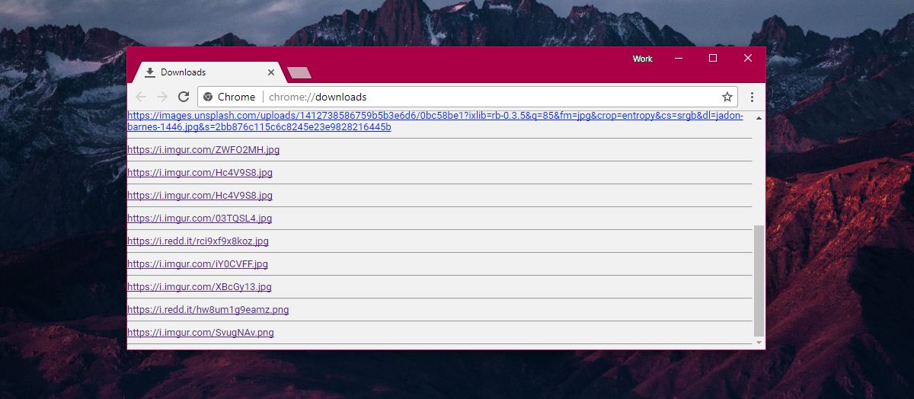The width and height of the screenshot is (914, 399).
Task: Focus the chrome://downloads address bar
Action: click(469, 97)
